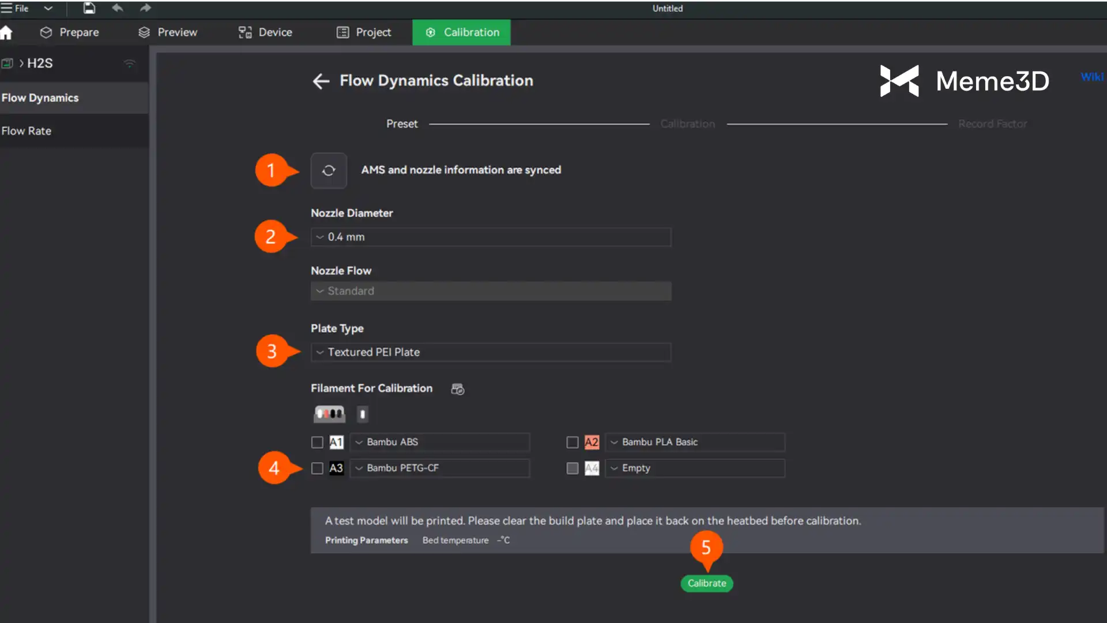The width and height of the screenshot is (1107, 623).
Task: Click the undo arrow icon
Action: pos(118,8)
